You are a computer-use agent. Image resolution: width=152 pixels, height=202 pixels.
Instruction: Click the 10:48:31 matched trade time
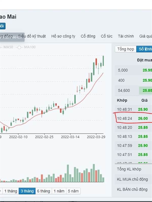click(x=124, y=109)
